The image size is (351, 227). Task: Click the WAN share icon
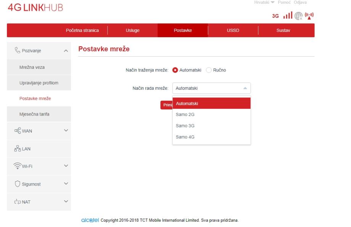(18, 130)
